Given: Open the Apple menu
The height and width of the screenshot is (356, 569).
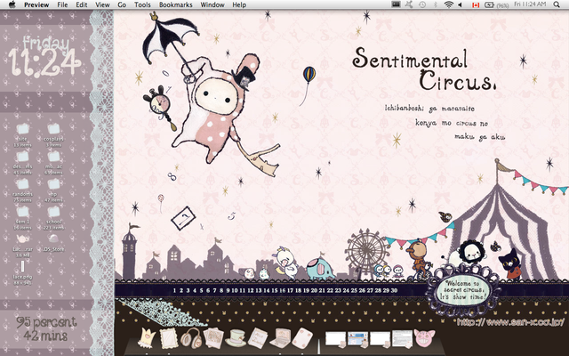Looking at the screenshot, I should click(10, 4).
